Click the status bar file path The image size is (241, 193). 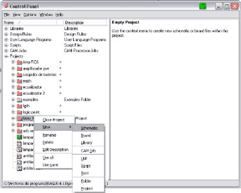click(x=38, y=184)
